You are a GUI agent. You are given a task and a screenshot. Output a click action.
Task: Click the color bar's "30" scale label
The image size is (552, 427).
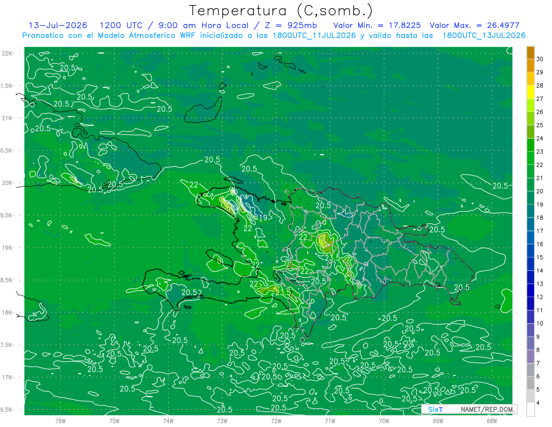540,59
